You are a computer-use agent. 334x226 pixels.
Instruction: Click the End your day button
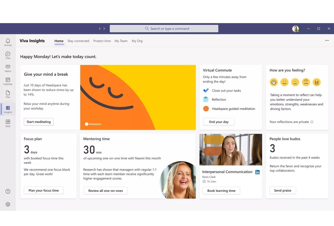pyautogui.click(x=219, y=122)
